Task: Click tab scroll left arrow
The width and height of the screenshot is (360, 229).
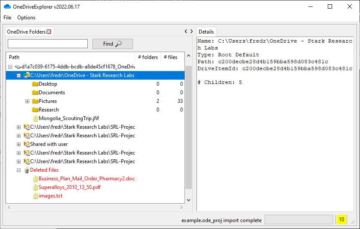Action: pyautogui.click(x=186, y=31)
